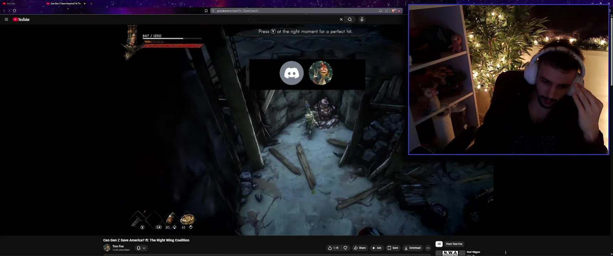Click the youtube.com URL in address bar
The width and height of the screenshot is (613, 256).
click(237, 11)
